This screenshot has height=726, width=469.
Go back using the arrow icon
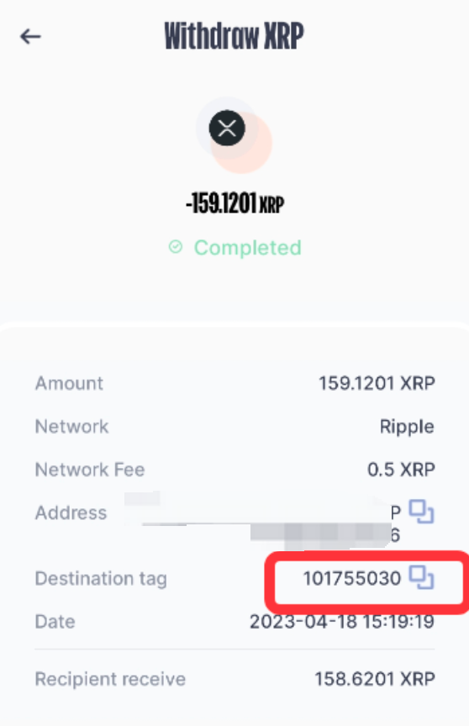coord(30,36)
